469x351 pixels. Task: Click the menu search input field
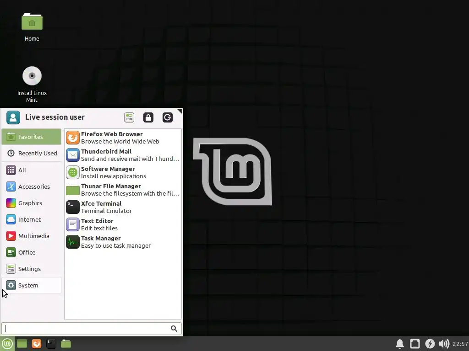[92, 329]
